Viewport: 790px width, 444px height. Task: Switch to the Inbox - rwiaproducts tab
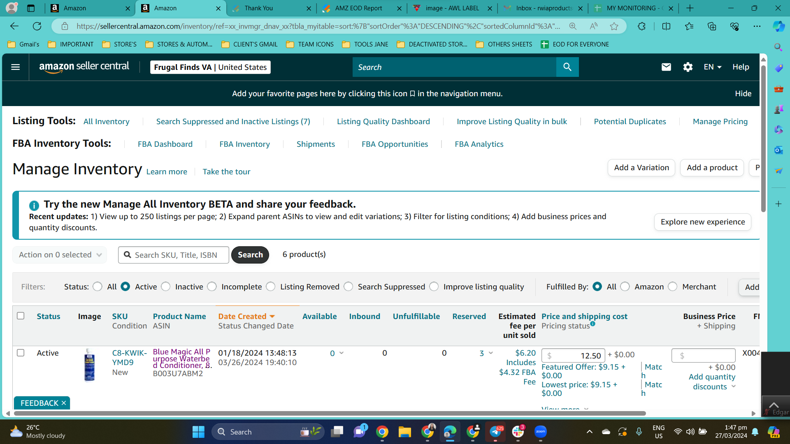543,8
